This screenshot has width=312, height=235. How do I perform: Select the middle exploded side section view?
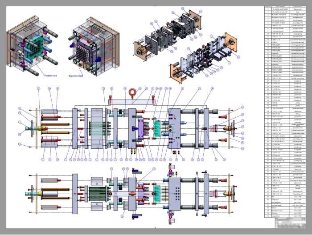pyautogui.click(x=134, y=129)
